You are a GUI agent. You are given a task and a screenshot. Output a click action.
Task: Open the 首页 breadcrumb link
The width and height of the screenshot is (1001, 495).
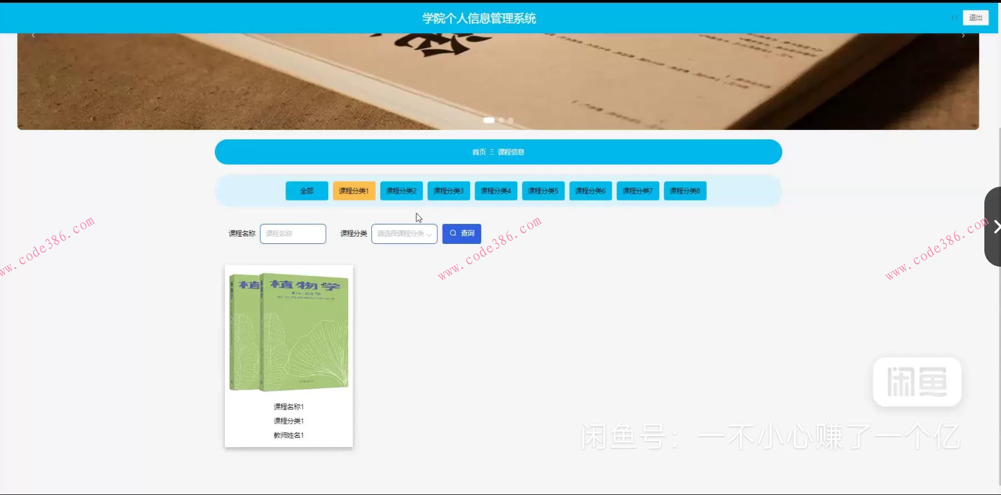pyautogui.click(x=479, y=152)
